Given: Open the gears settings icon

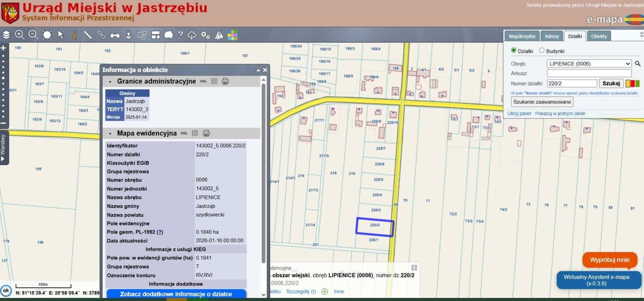Looking at the screenshot, I should tap(205, 35).
